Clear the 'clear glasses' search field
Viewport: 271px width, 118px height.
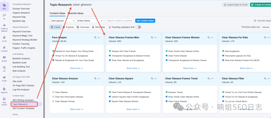click(74, 21)
